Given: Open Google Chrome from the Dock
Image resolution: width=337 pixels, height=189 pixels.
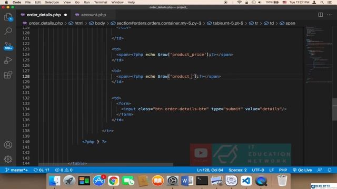Looking at the screenshot, I should [114, 181].
